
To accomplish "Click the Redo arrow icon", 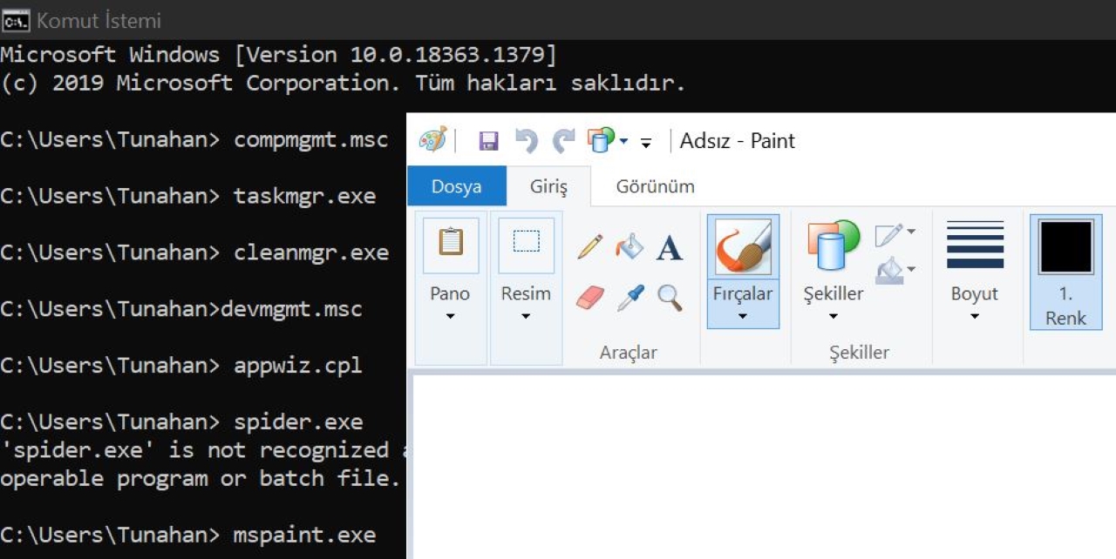I will [x=563, y=141].
